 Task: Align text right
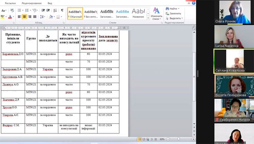[x=30, y=17]
